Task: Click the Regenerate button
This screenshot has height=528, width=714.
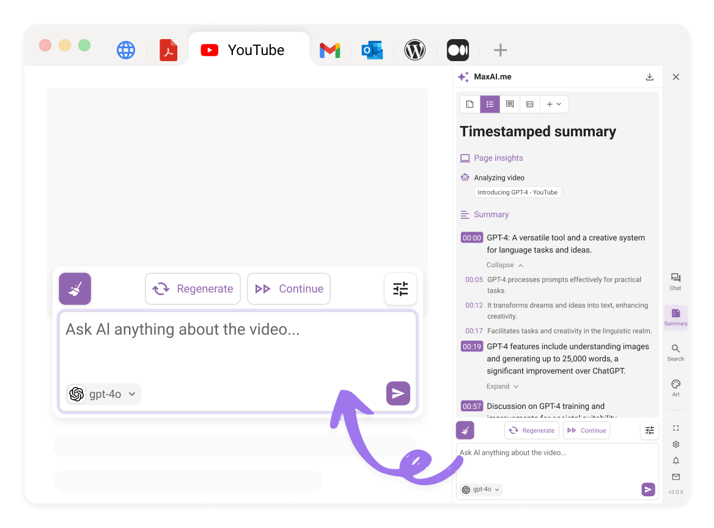Action: 193,288
